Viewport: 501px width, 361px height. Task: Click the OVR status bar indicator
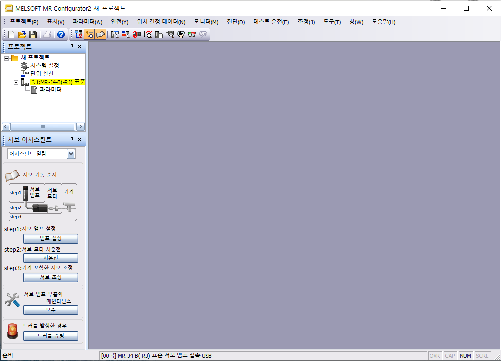tap(435, 356)
